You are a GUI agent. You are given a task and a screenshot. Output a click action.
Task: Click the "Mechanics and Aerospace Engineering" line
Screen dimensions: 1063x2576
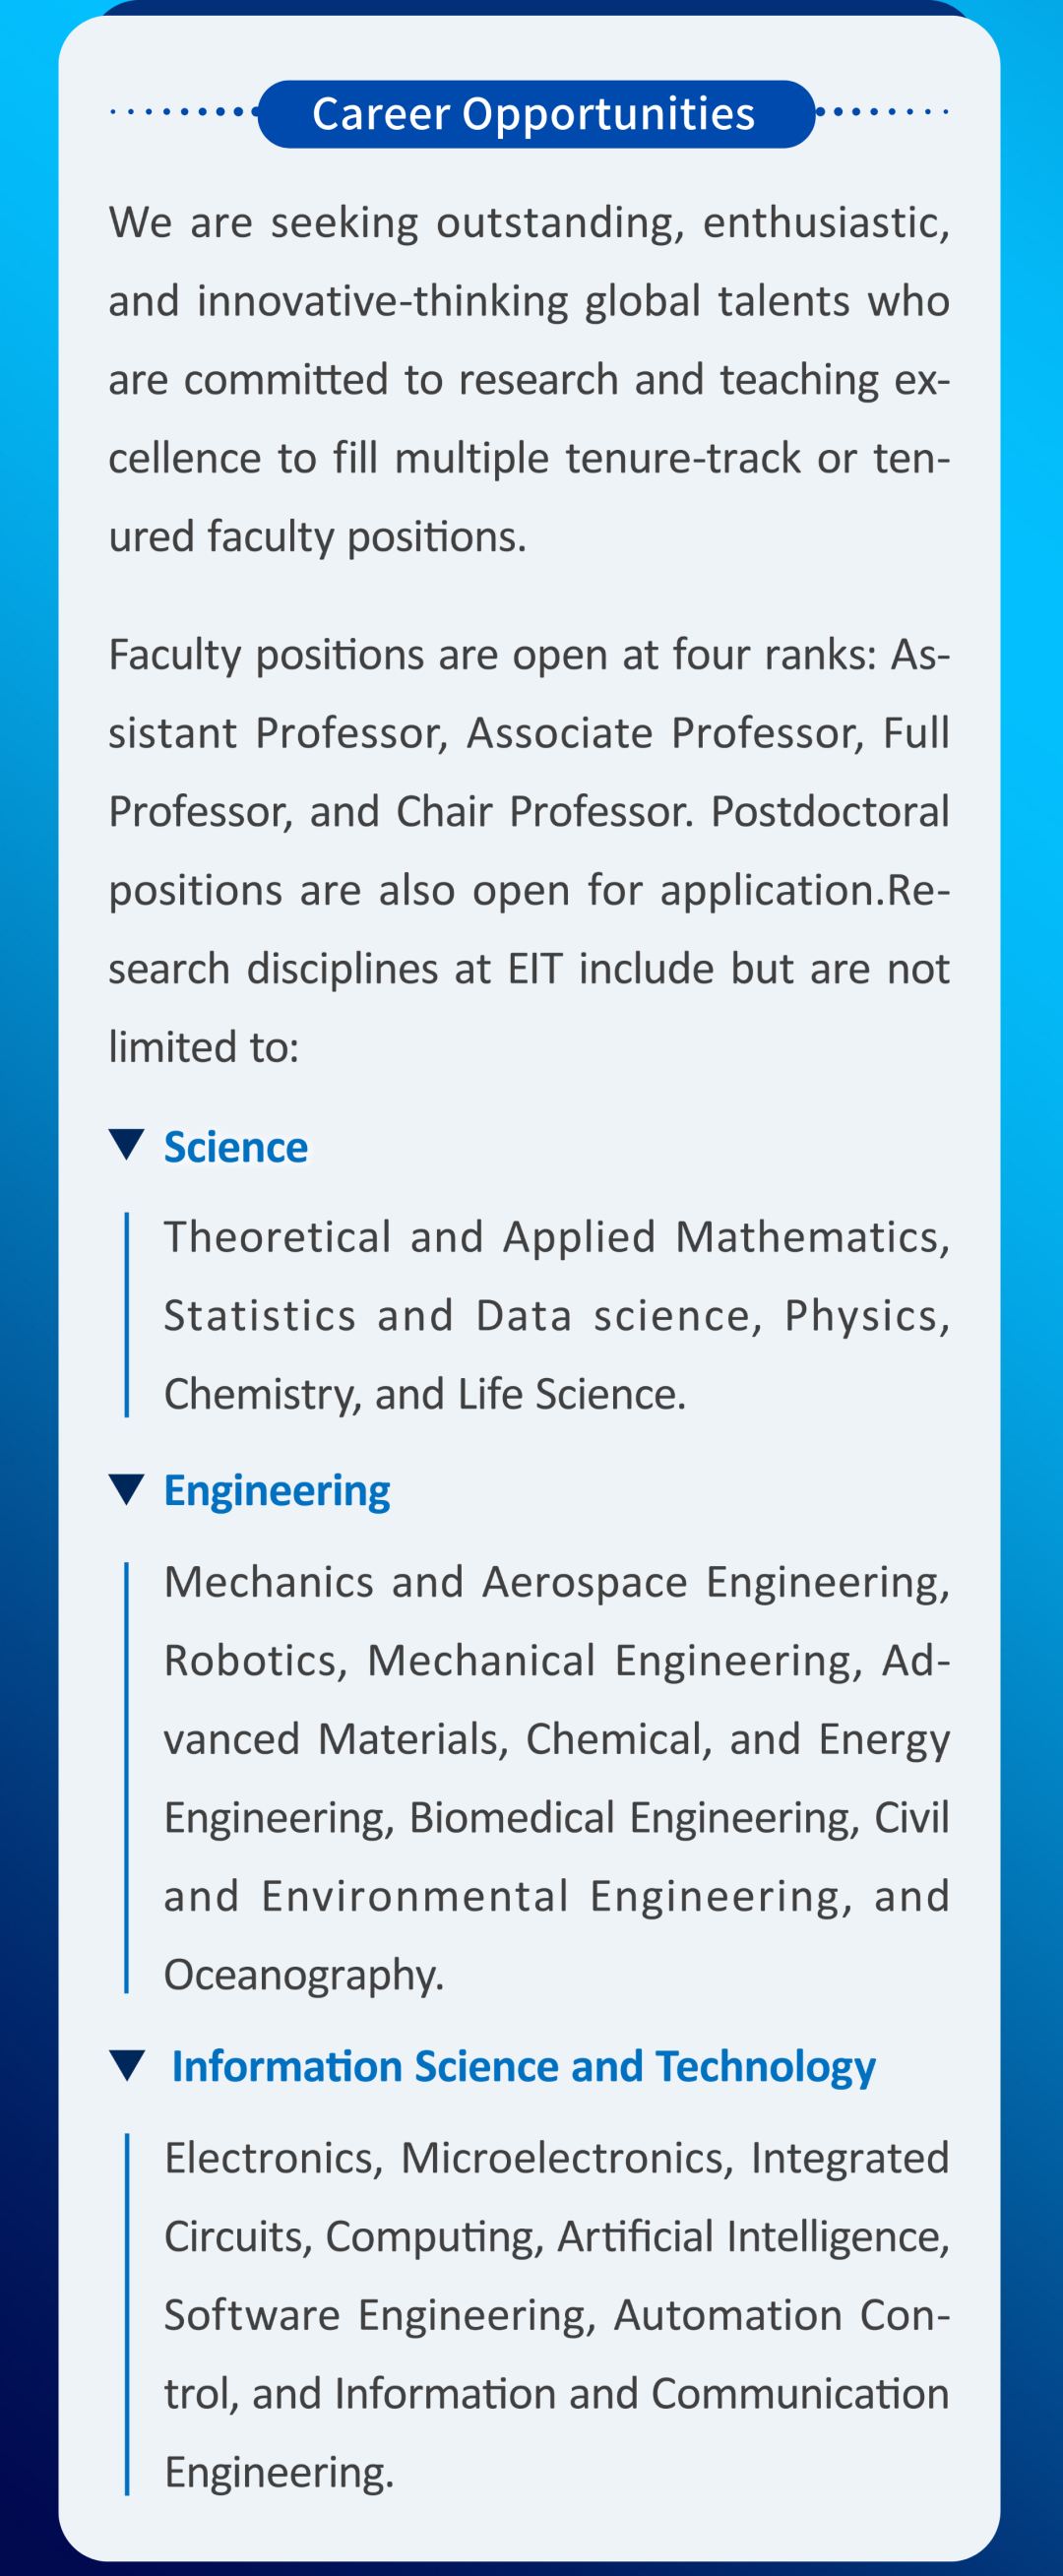(556, 1582)
